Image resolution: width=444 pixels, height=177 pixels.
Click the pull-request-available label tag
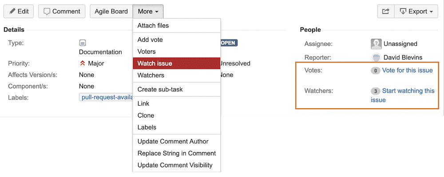tap(106, 97)
